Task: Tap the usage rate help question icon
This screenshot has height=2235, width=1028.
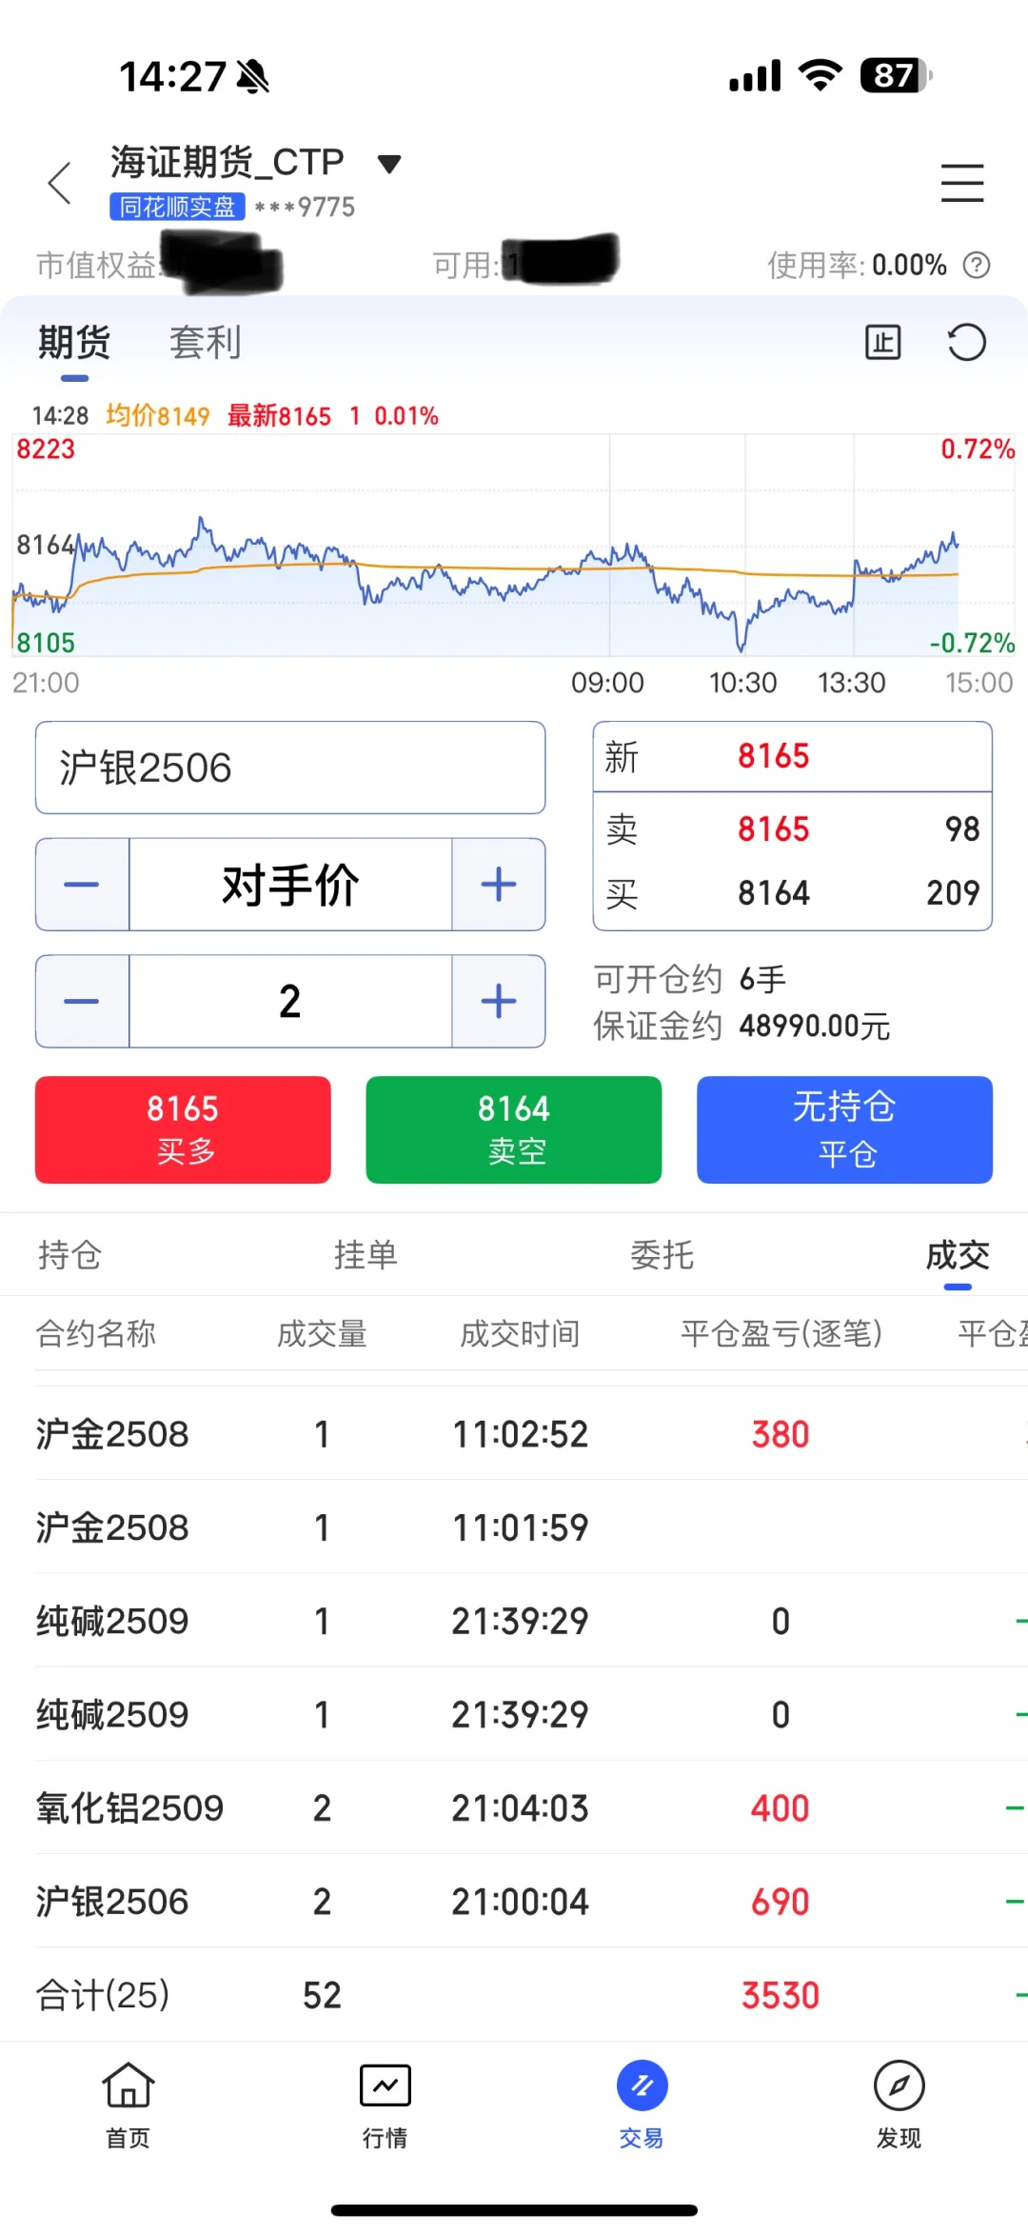Action: coord(977,265)
